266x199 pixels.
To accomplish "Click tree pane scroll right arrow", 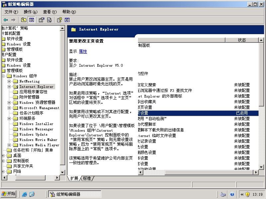I will 57,178.
